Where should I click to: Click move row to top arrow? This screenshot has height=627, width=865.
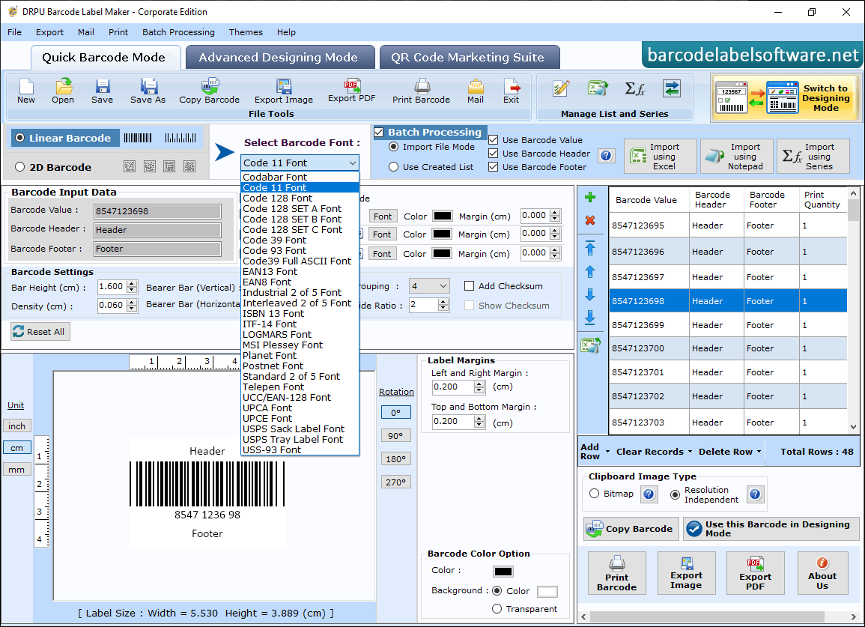tap(590, 249)
